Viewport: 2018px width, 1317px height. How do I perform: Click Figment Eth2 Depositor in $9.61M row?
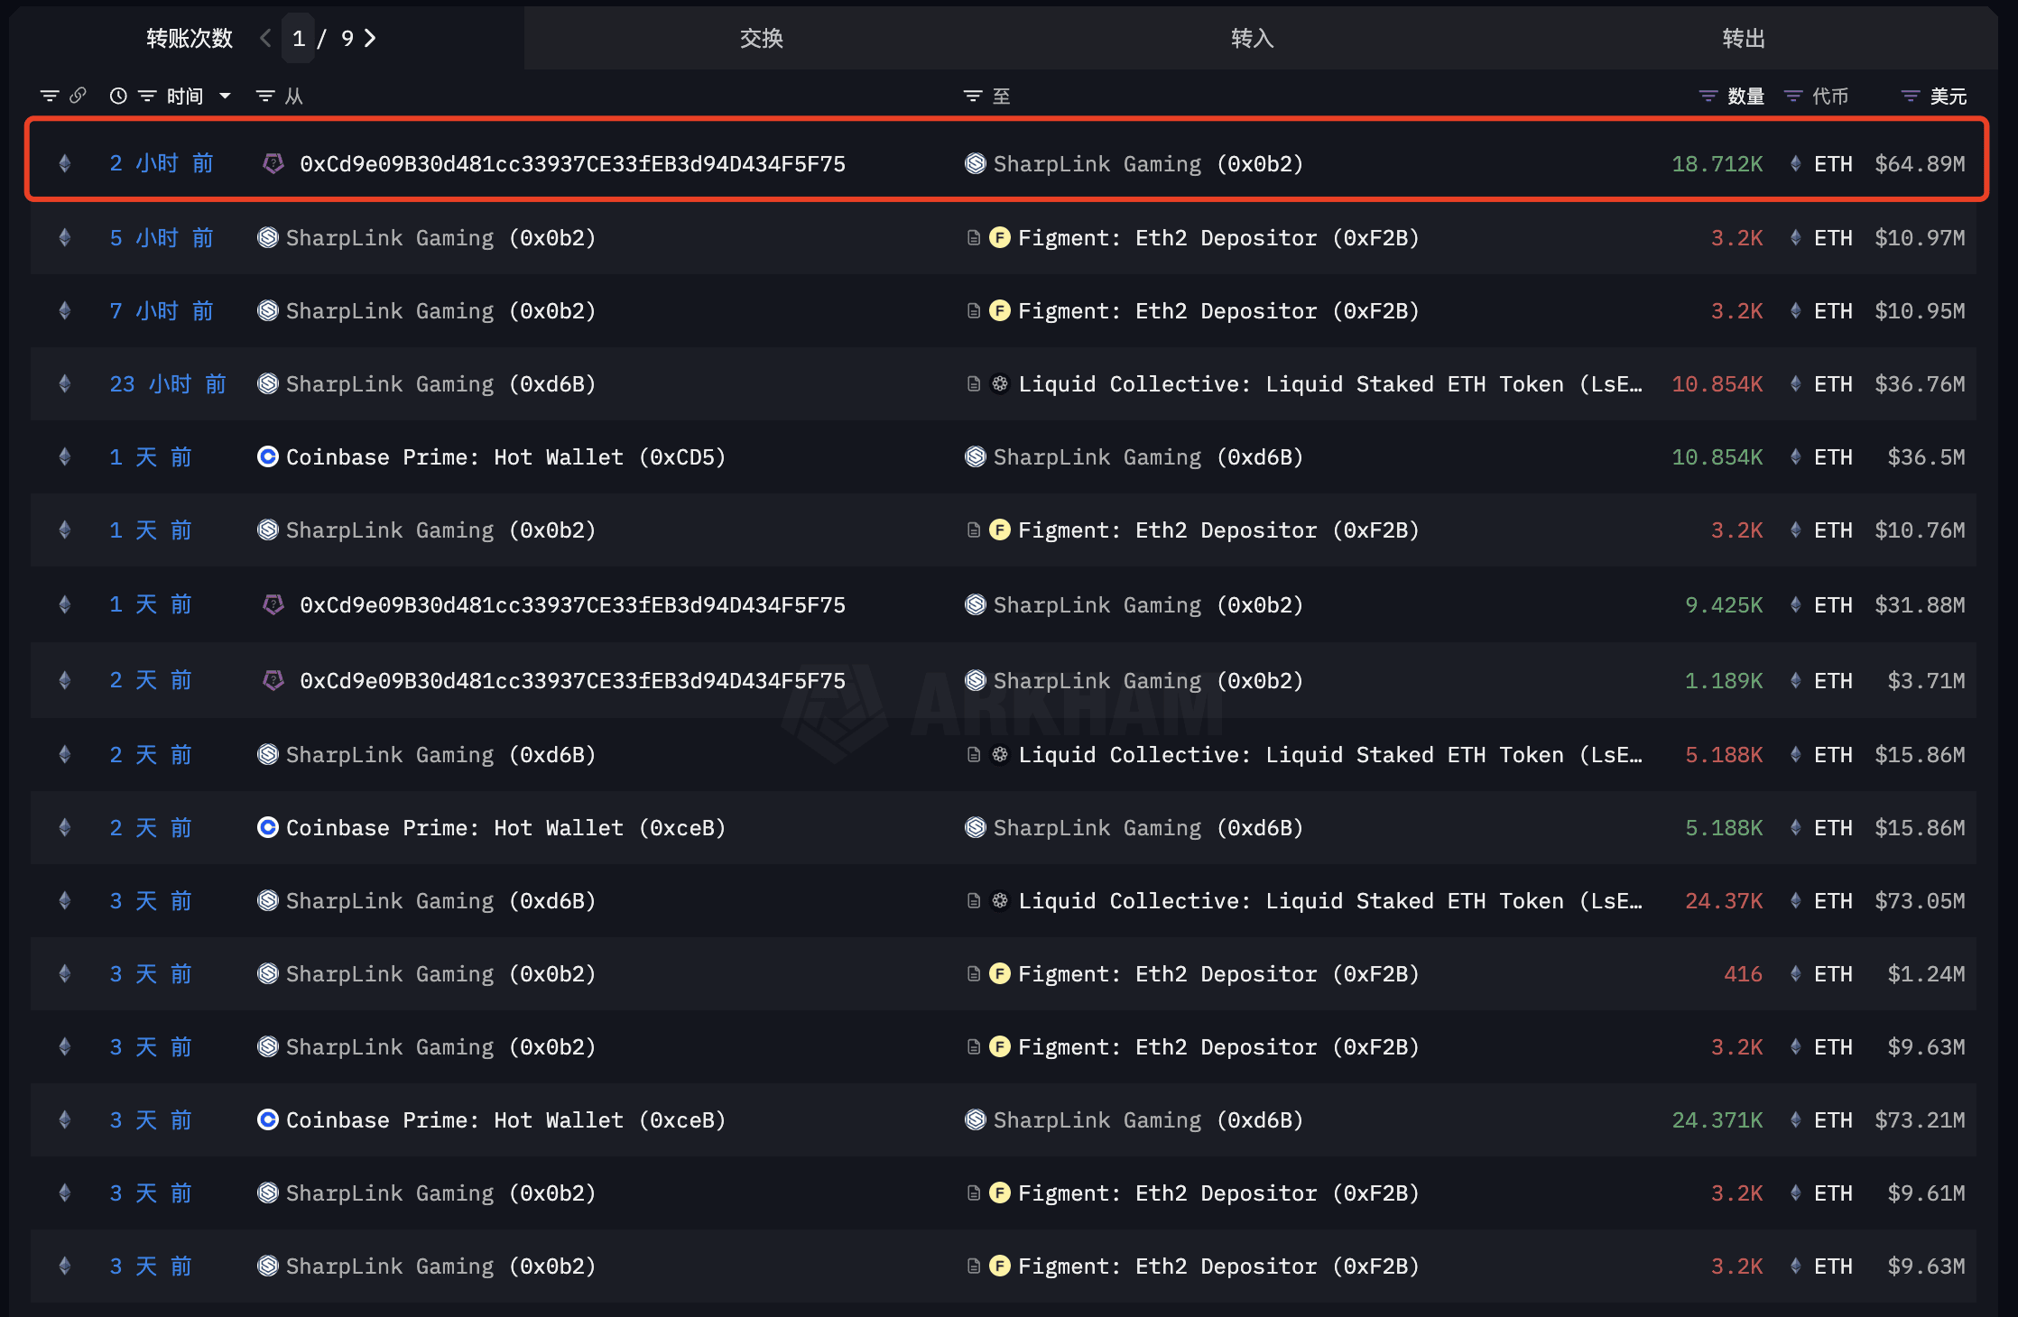tap(1218, 1193)
